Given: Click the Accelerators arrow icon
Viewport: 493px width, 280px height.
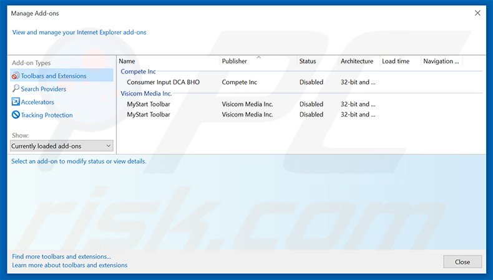Looking at the screenshot, I should point(16,102).
